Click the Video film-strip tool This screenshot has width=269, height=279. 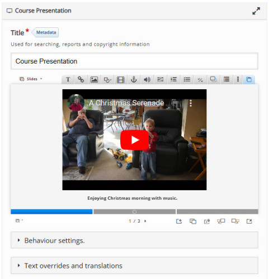121,80
